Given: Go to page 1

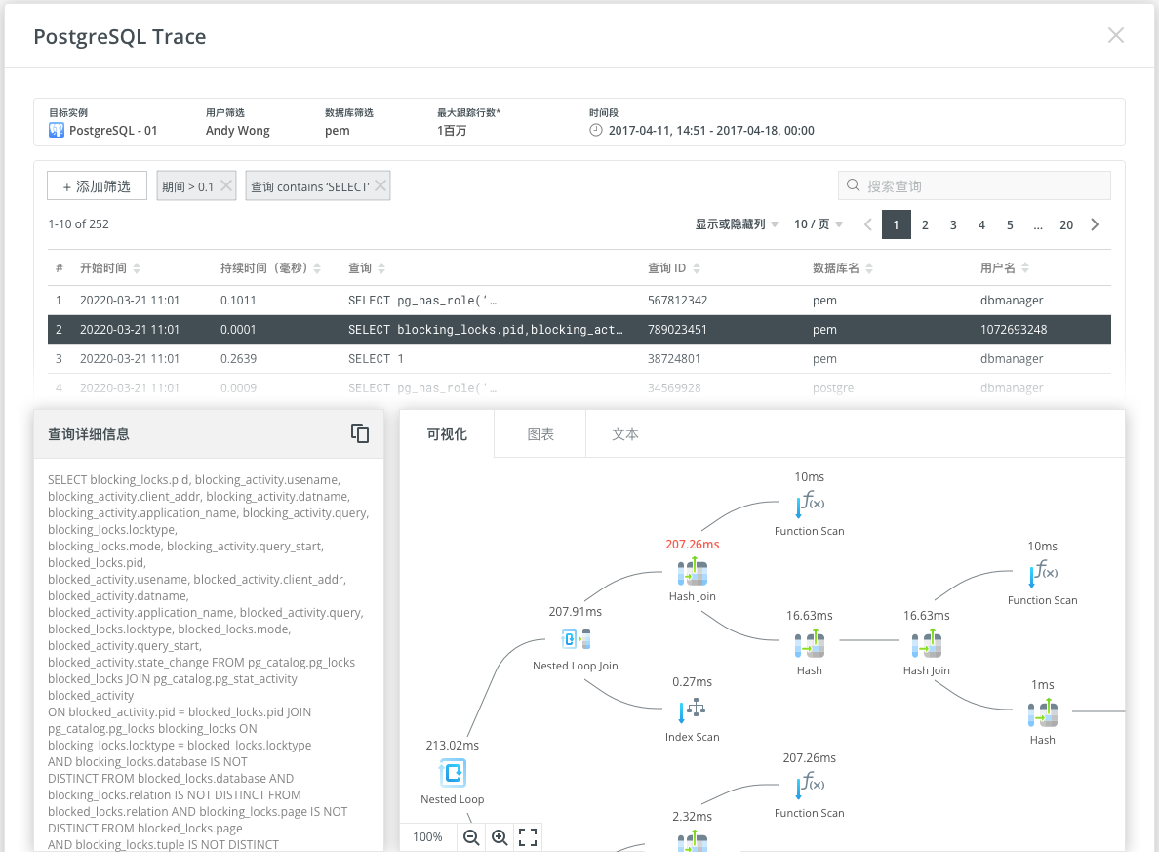Looking at the screenshot, I should pos(896,224).
